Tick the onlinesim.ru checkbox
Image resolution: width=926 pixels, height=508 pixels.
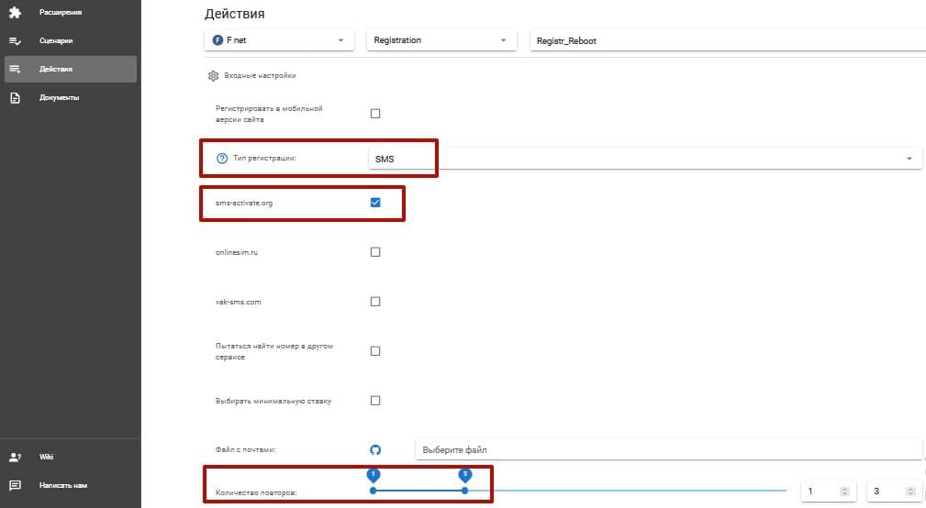374,252
